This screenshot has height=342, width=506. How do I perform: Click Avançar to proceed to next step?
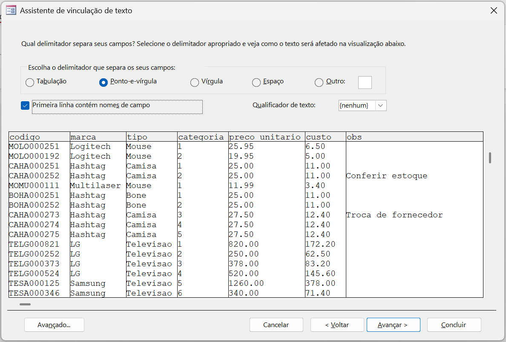tap(393, 325)
